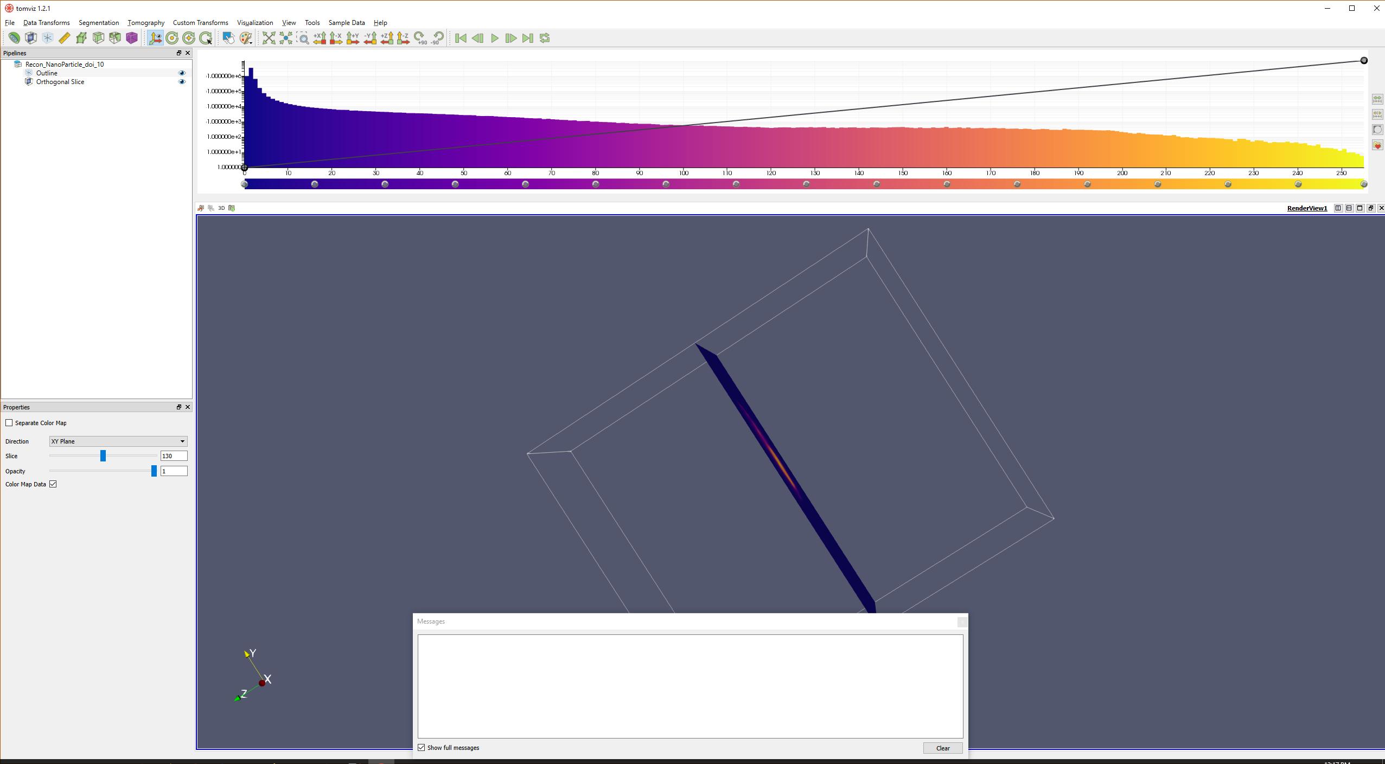Image resolution: width=1385 pixels, height=764 pixels.
Task: Set camera to +X axis view
Action: click(x=320, y=38)
